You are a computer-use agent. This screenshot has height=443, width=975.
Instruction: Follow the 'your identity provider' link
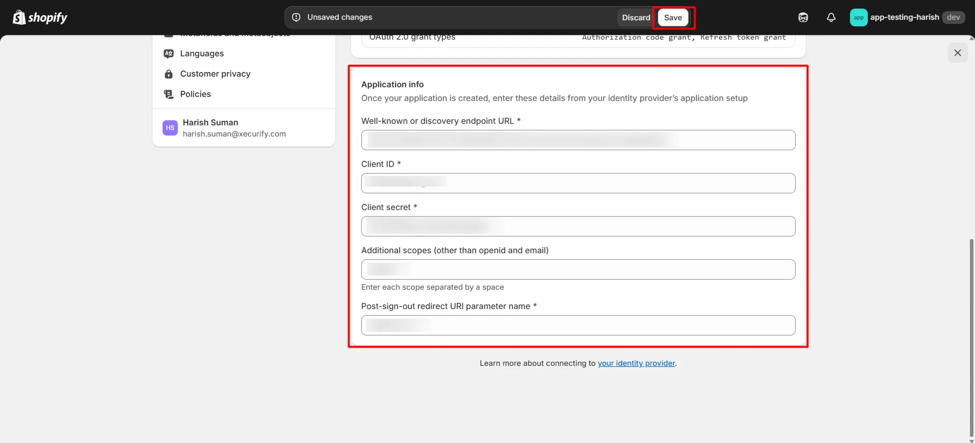636,363
